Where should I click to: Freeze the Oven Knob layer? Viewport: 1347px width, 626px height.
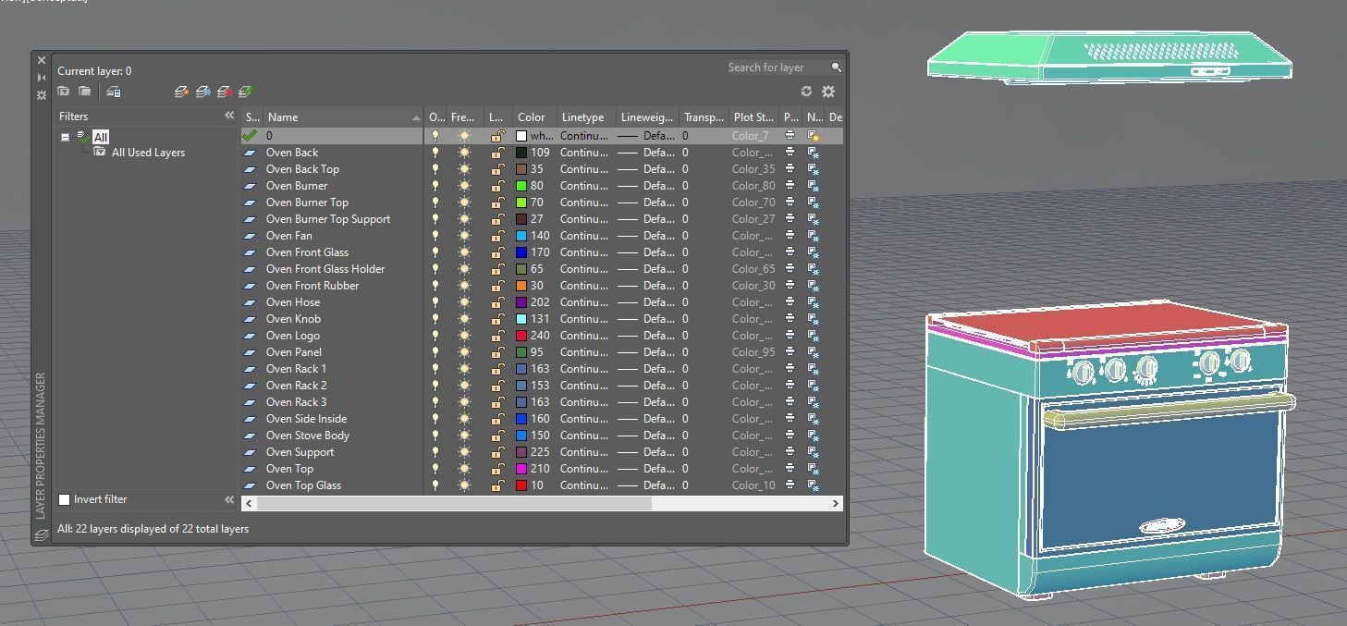464,319
